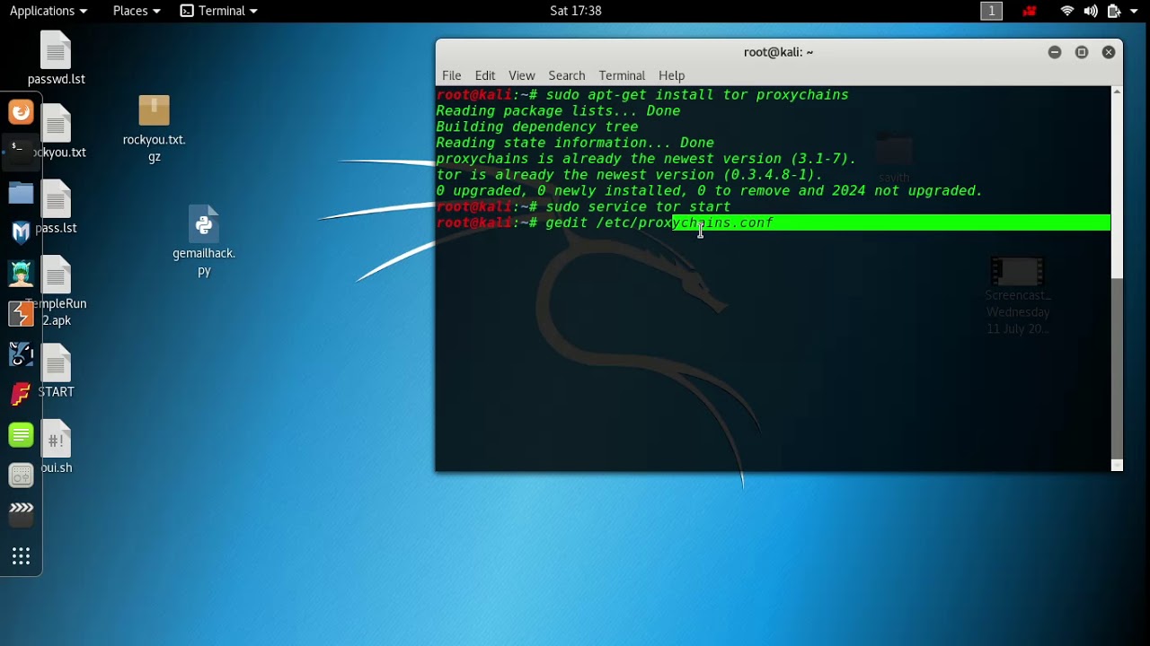Open the View menu in terminal
1150x646 pixels.
coord(521,75)
